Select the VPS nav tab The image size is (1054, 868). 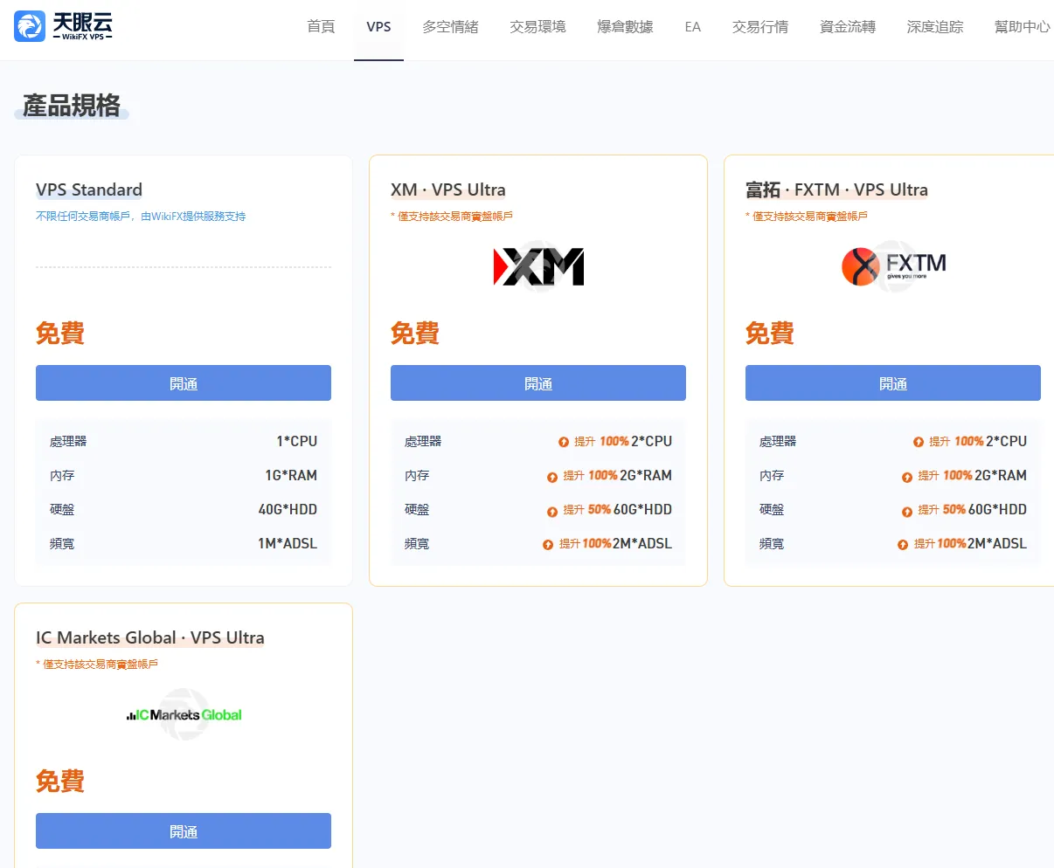tap(378, 27)
